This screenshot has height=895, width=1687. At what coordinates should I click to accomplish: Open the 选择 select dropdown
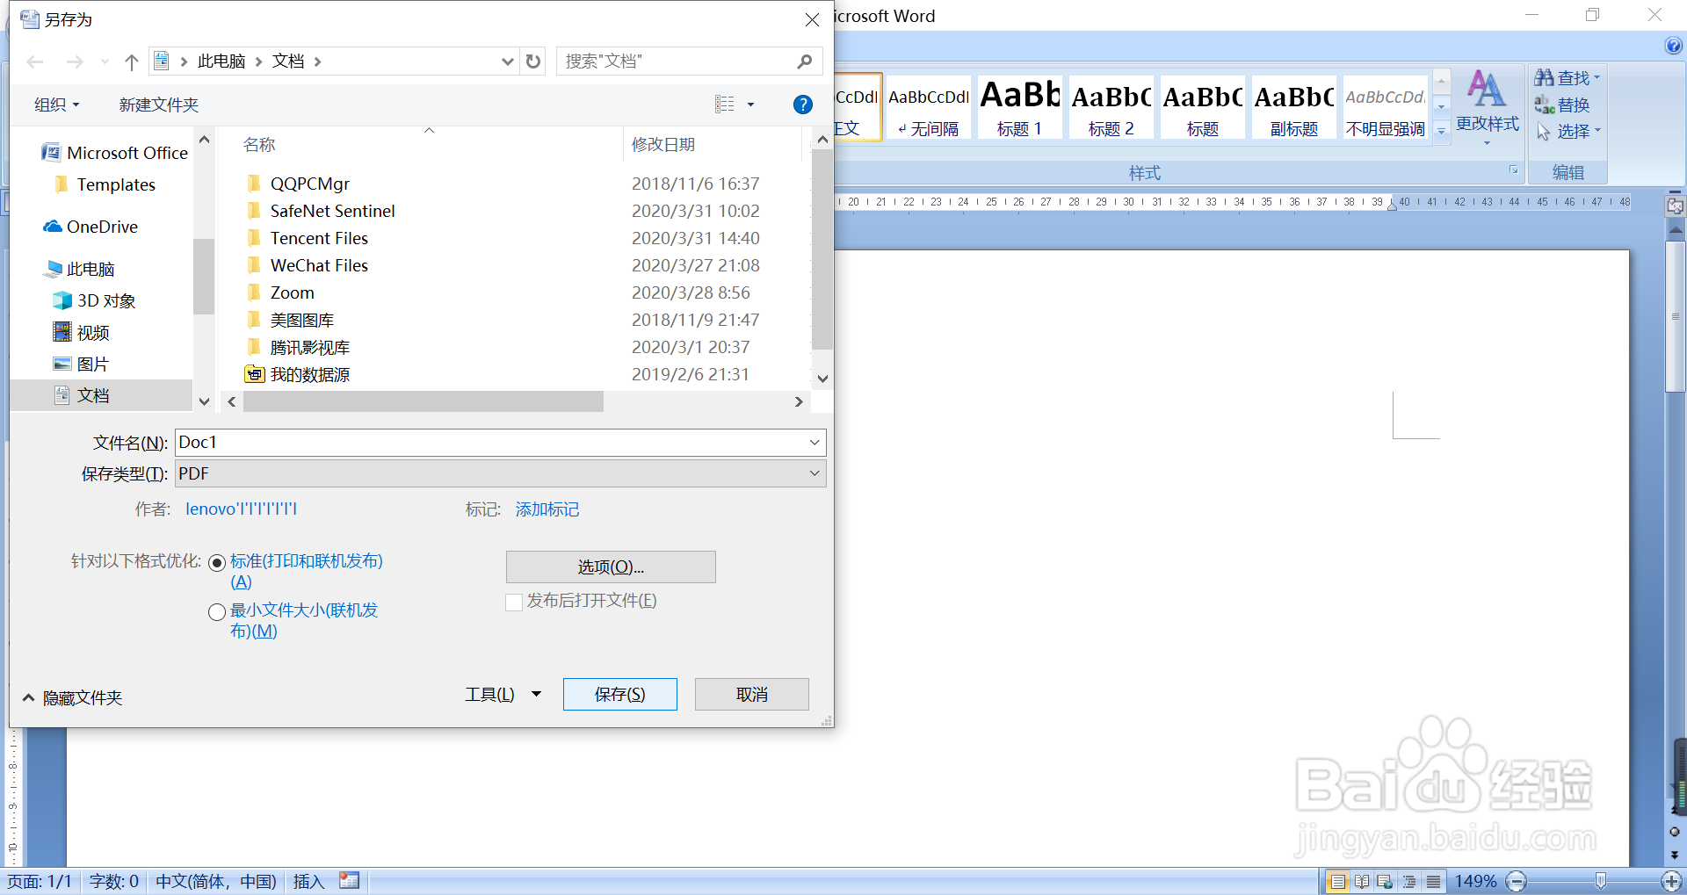[1568, 131]
